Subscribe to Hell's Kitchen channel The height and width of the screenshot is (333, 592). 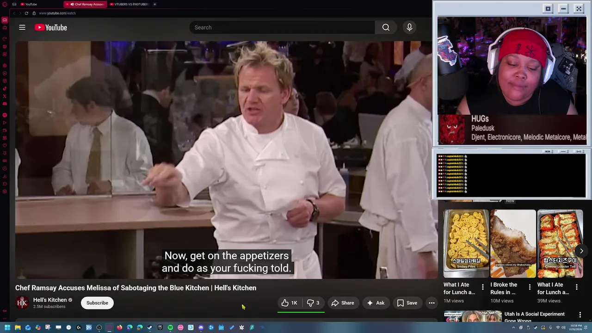pyautogui.click(x=97, y=303)
